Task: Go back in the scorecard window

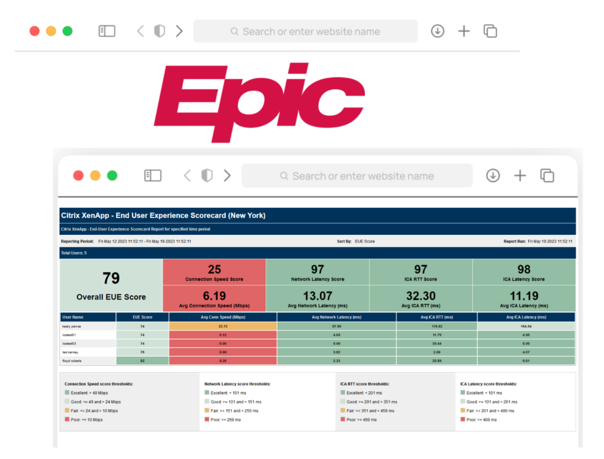Action: point(187,176)
